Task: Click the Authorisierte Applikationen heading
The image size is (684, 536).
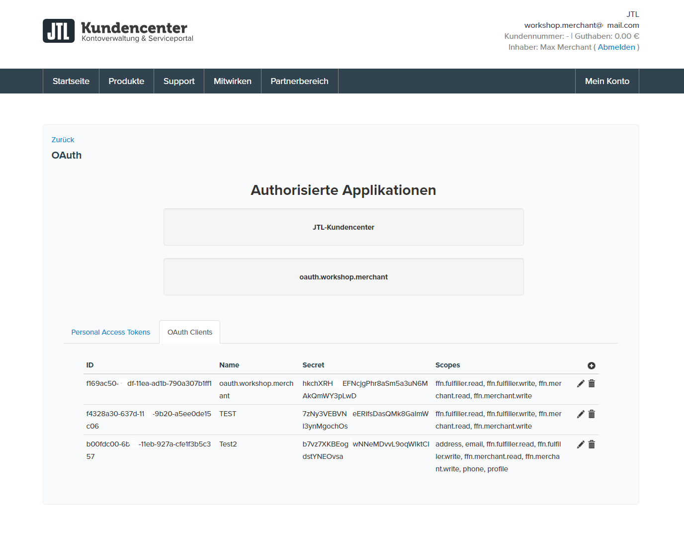Action: click(343, 190)
